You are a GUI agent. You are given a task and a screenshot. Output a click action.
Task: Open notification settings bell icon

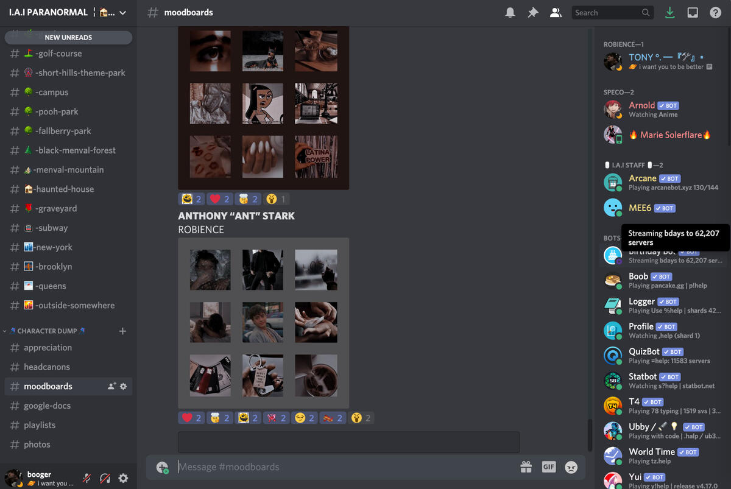510,13
